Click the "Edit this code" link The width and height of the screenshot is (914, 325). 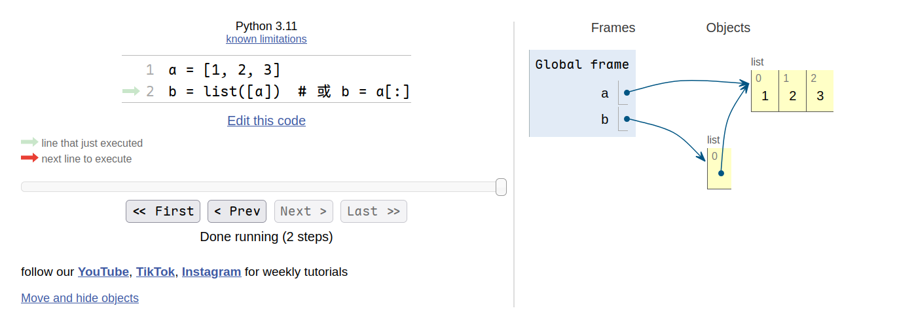pos(266,121)
